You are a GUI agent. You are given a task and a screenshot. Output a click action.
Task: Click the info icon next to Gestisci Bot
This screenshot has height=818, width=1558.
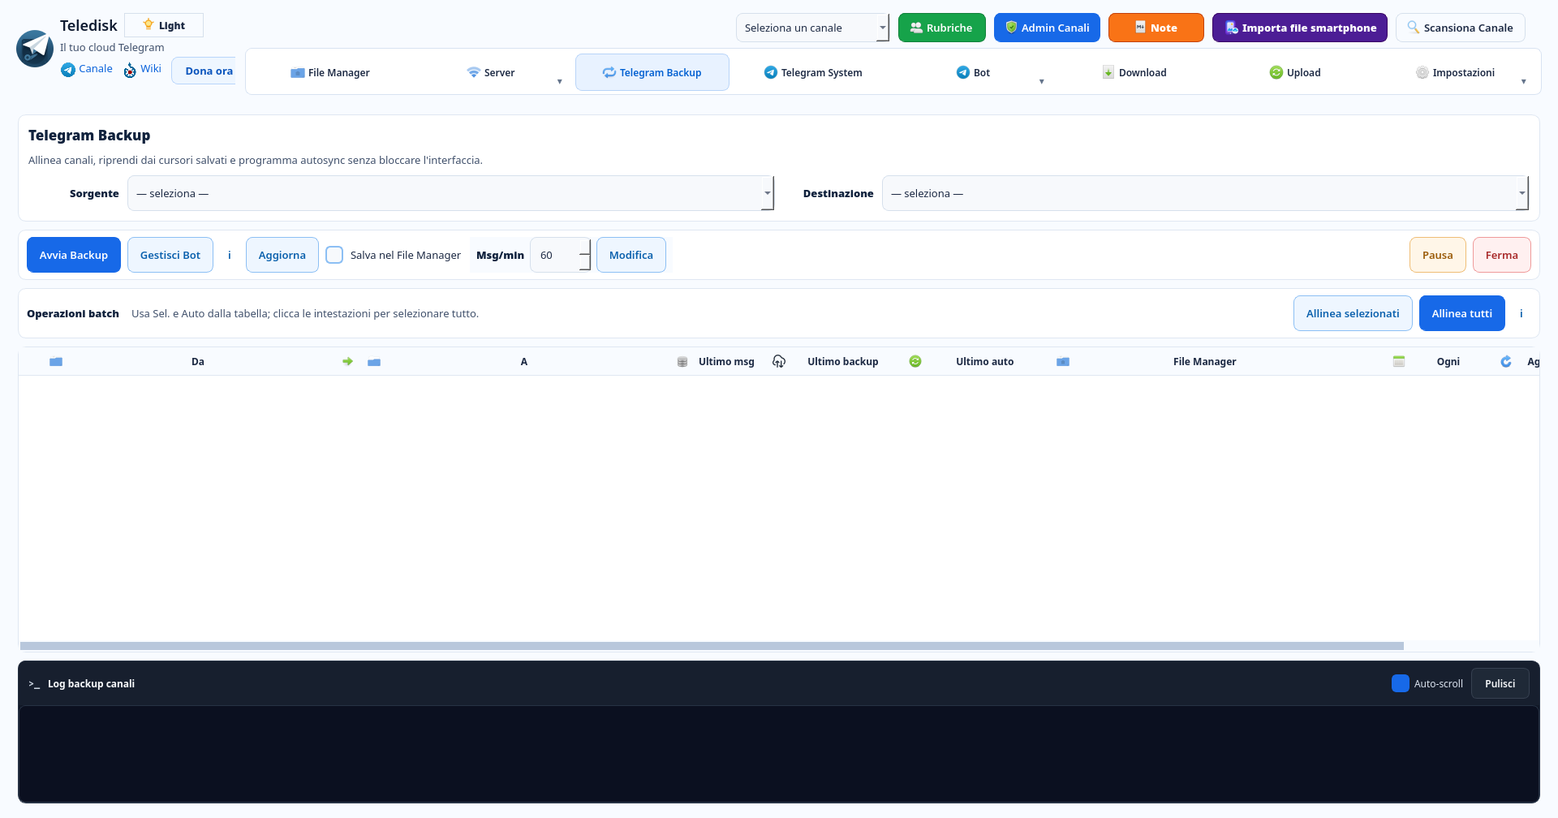click(x=230, y=255)
